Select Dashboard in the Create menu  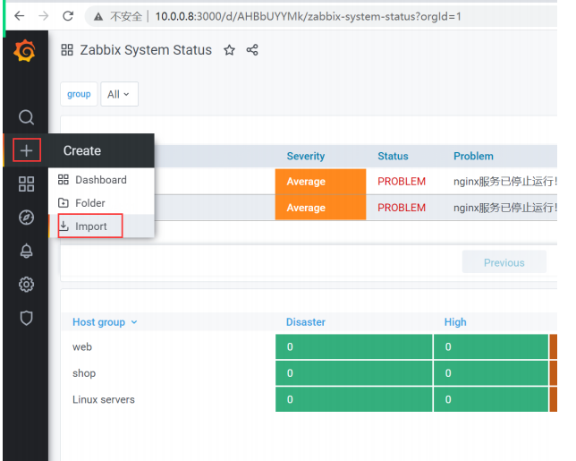(x=101, y=180)
